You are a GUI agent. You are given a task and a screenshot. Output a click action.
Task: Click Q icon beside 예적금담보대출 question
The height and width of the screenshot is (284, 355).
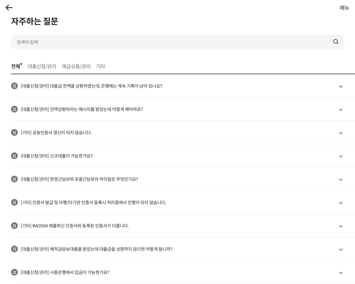(x=14, y=249)
